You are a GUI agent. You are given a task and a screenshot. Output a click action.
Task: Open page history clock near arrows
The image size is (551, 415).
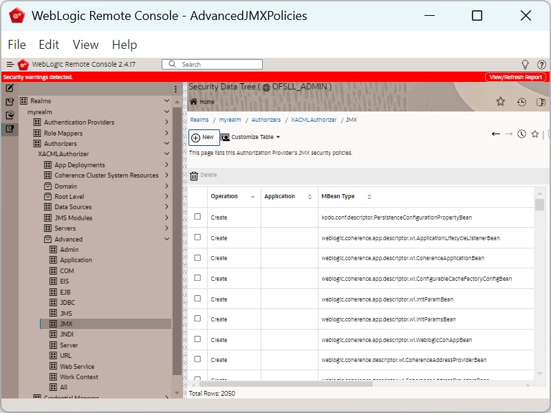point(521,134)
